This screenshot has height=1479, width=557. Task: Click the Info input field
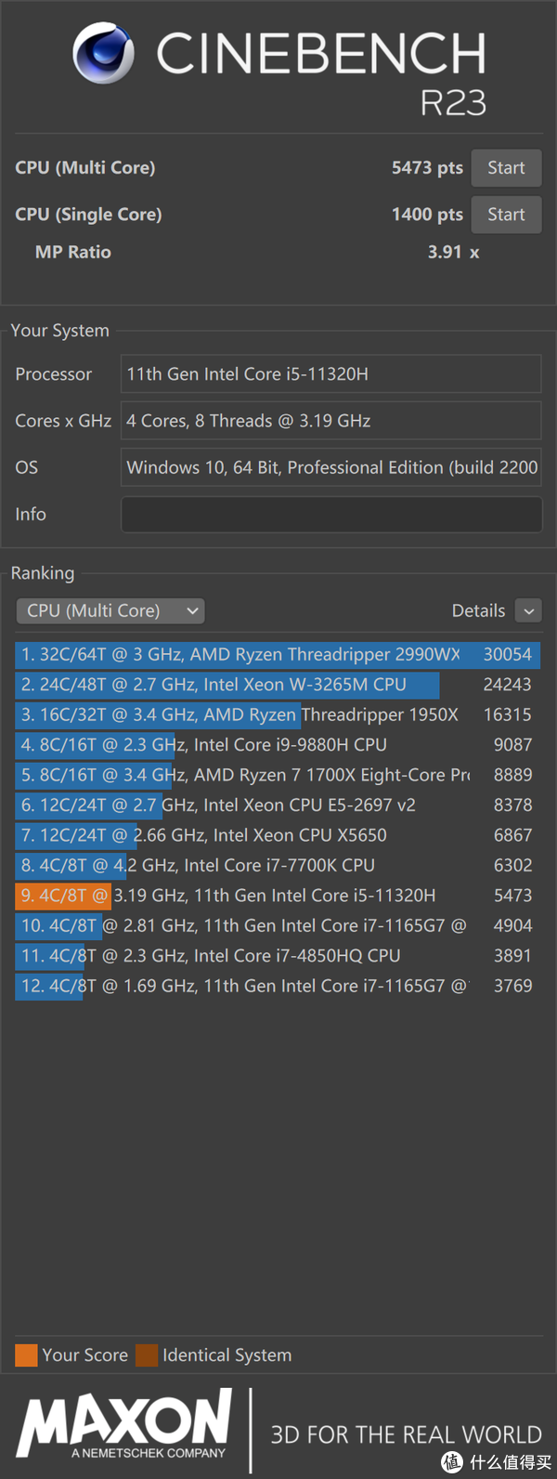pos(331,514)
